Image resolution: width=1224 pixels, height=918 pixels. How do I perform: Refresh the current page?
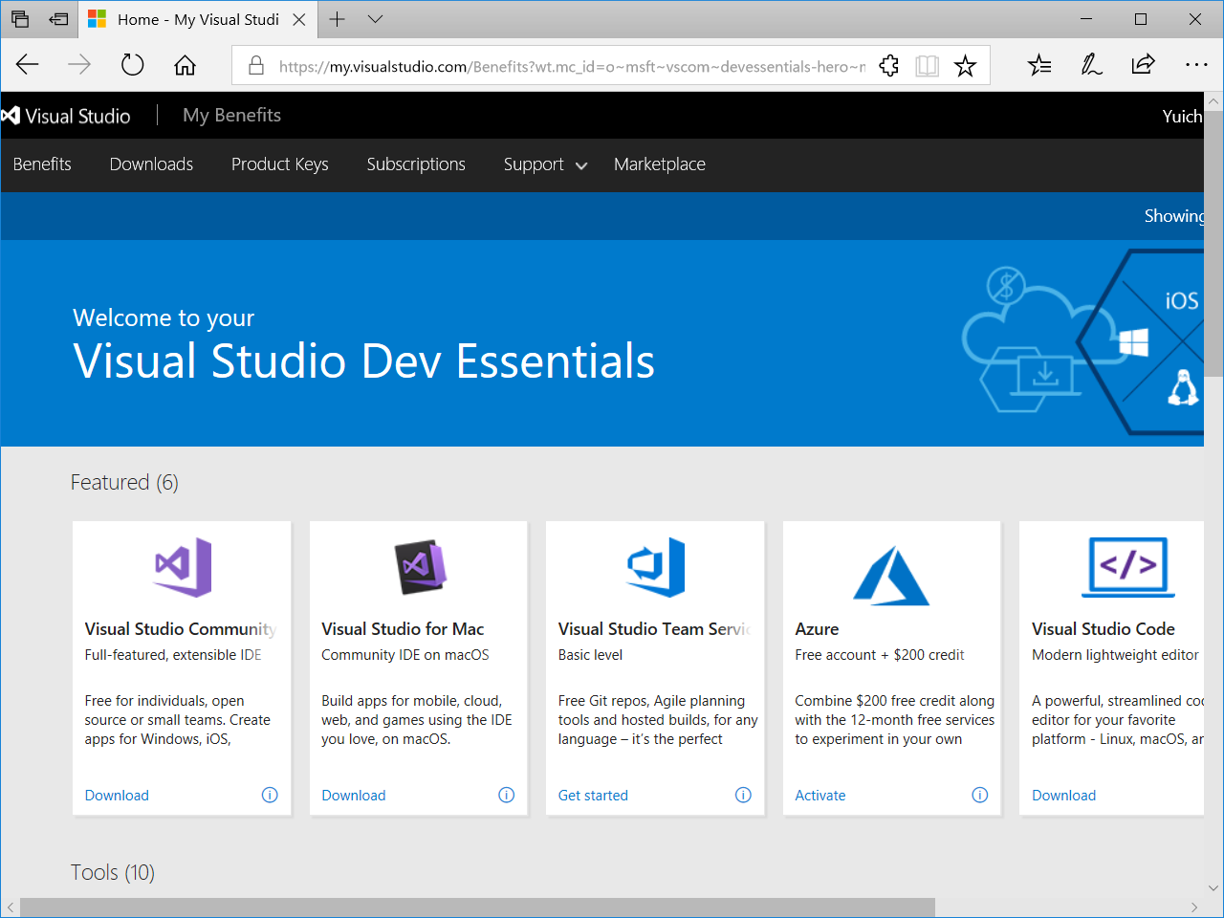click(x=132, y=65)
